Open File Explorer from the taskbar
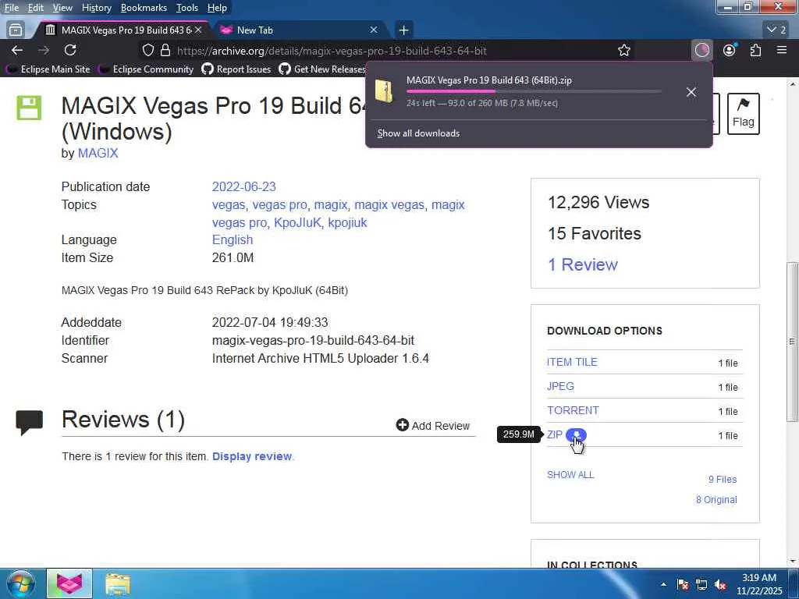The width and height of the screenshot is (799, 599). click(118, 583)
